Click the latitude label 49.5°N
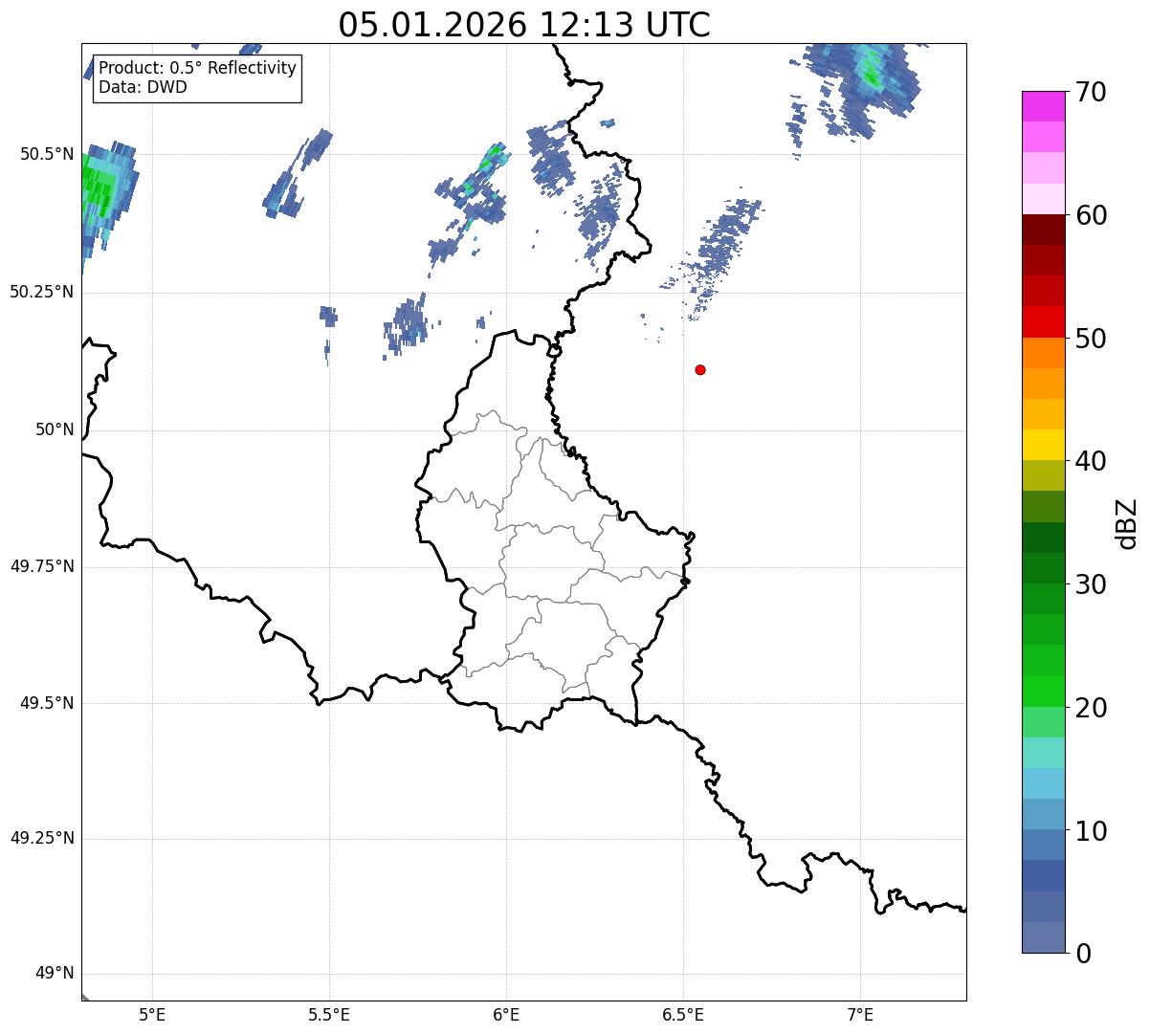Viewport: 1150px width, 1034px height. (x=46, y=703)
